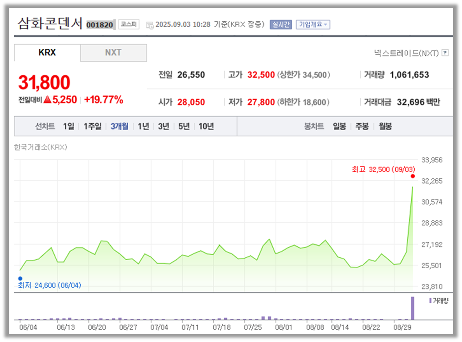Click the 07/18 date label on axis
The width and height of the screenshot is (462, 342).
(x=221, y=328)
